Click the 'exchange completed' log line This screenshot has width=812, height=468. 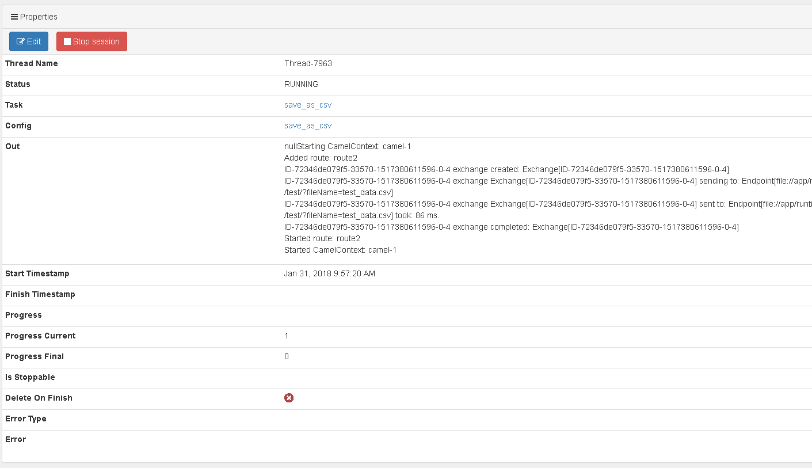click(x=512, y=227)
